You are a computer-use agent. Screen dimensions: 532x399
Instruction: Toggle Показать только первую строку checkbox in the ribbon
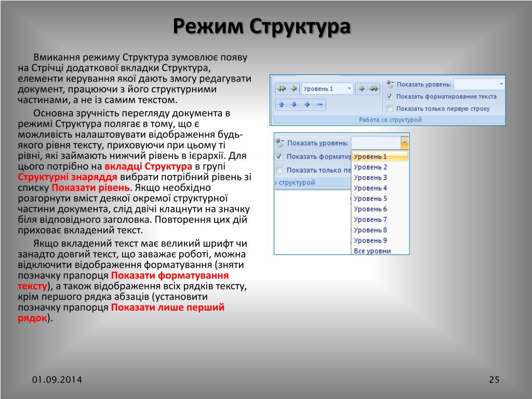click(x=390, y=109)
